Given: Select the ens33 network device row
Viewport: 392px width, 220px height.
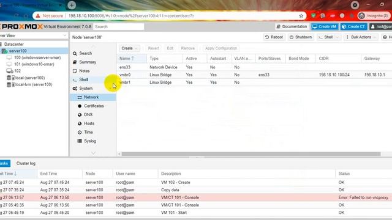Looking at the screenshot, I should [x=254, y=67].
